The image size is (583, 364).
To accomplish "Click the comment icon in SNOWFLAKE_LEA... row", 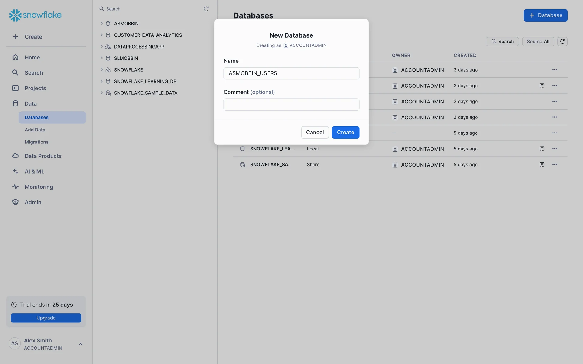I will point(542,149).
